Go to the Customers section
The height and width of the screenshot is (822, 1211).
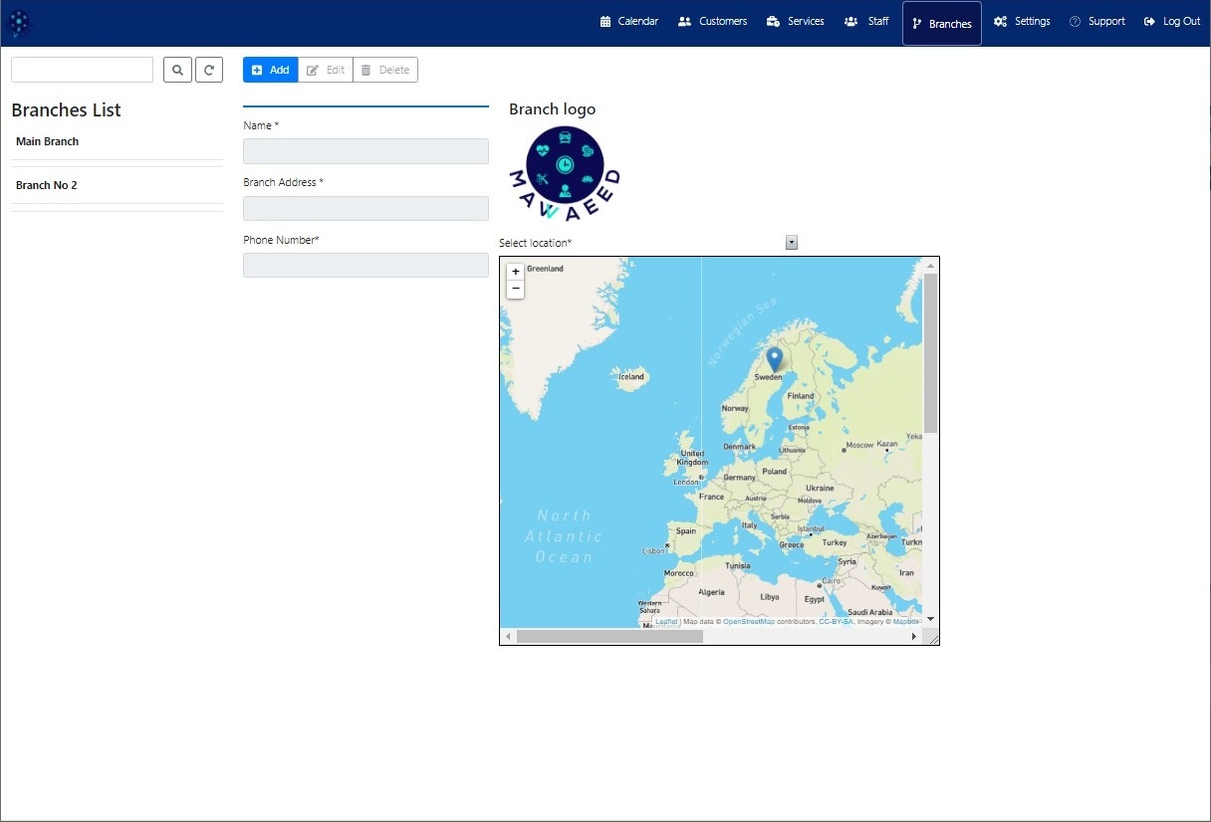[712, 22]
